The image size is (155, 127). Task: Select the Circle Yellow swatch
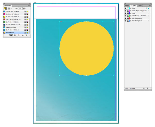[x=16, y=33]
